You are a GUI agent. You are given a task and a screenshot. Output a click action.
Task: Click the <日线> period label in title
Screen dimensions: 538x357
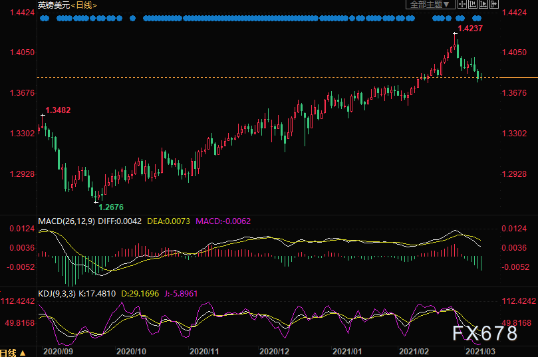pos(84,5)
